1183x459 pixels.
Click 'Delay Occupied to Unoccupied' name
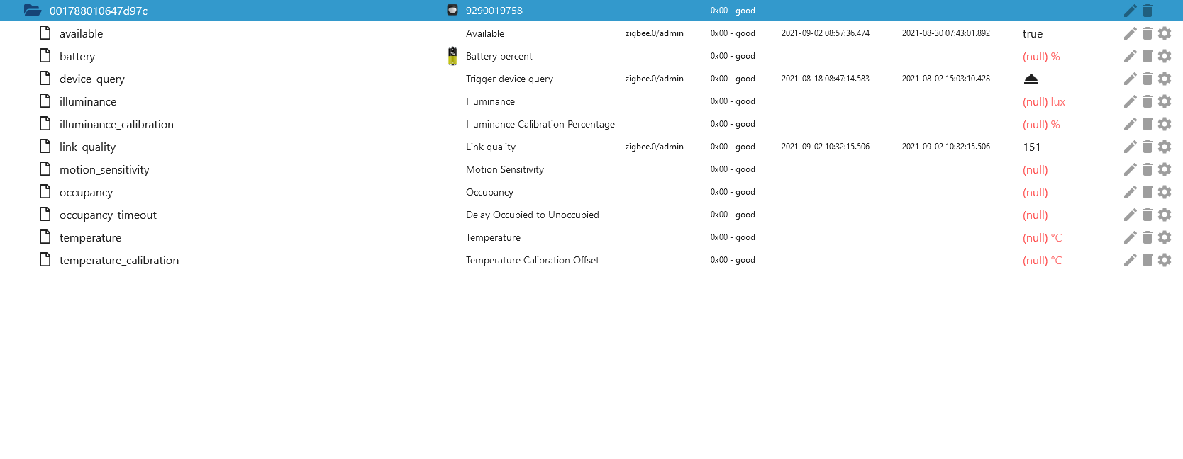[533, 215]
